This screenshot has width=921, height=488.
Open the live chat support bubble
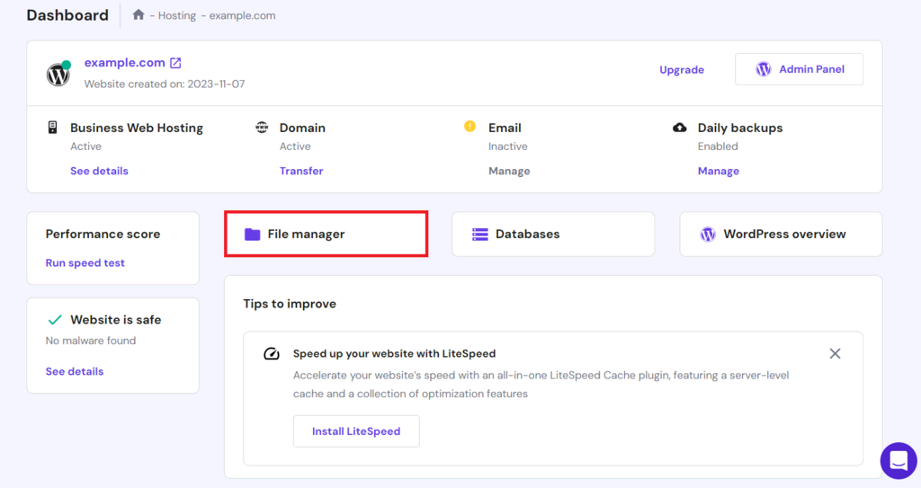(x=898, y=460)
